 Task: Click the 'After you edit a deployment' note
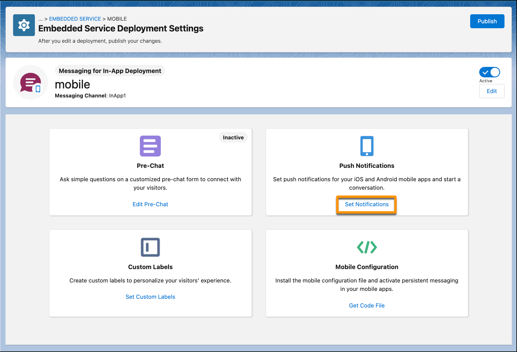point(100,41)
